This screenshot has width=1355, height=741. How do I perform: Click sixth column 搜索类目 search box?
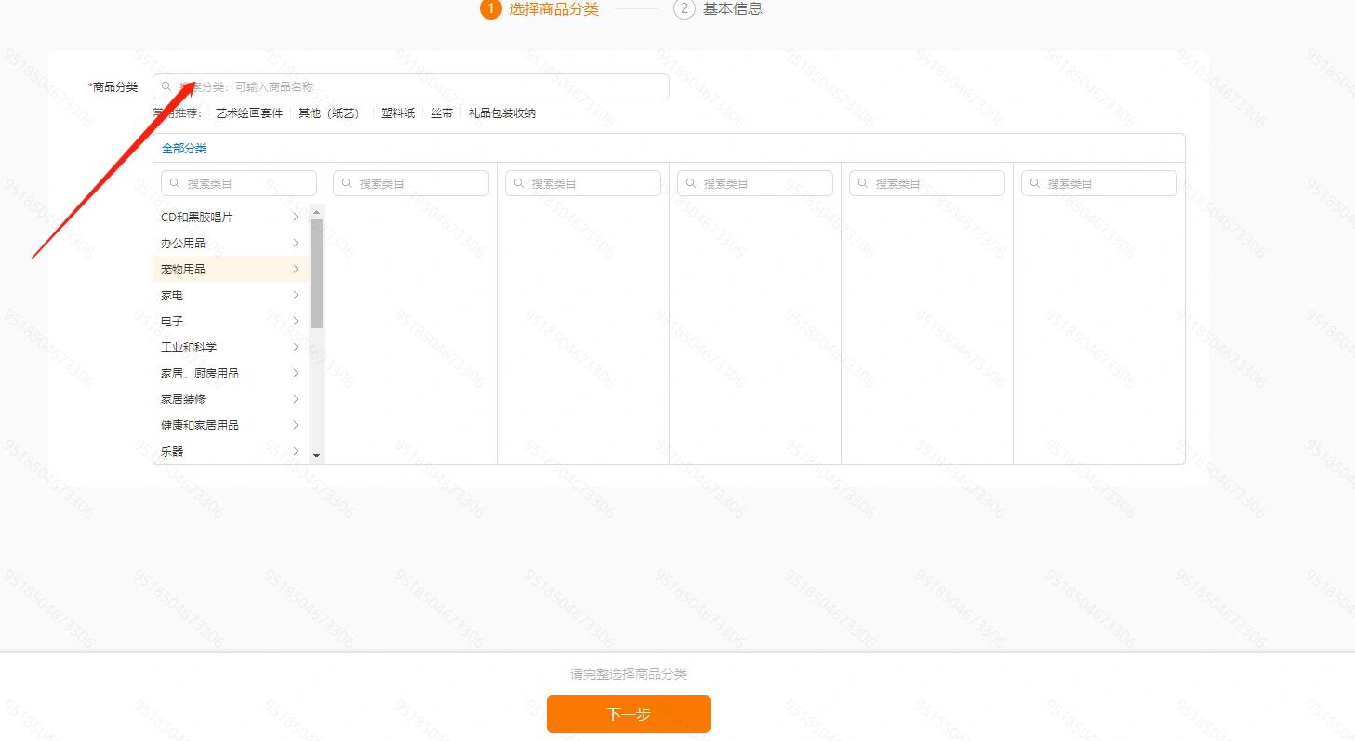pyautogui.click(x=1099, y=183)
